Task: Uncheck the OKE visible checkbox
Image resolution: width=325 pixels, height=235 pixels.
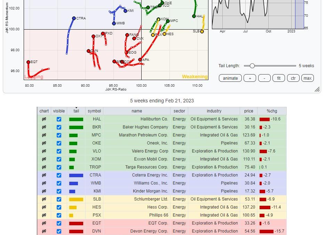Action: tap(59, 143)
